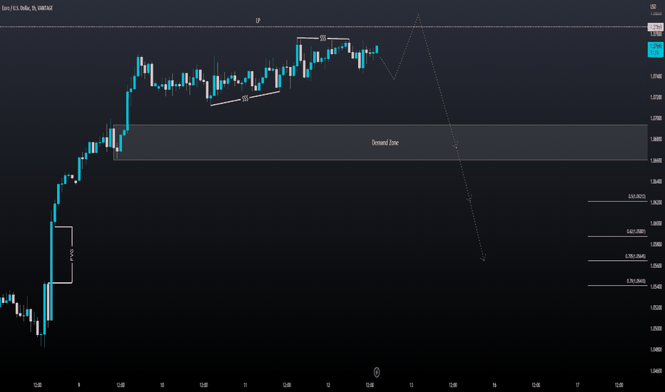This screenshot has height=392, width=665.
Task: Click the 1.07869 horizontal line price tag
Action: [x=656, y=27]
